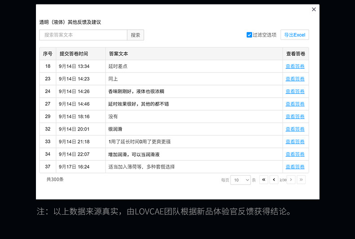355x239 pixels.
Task: View the answer sheet for row 37
Action: coord(295,167)
